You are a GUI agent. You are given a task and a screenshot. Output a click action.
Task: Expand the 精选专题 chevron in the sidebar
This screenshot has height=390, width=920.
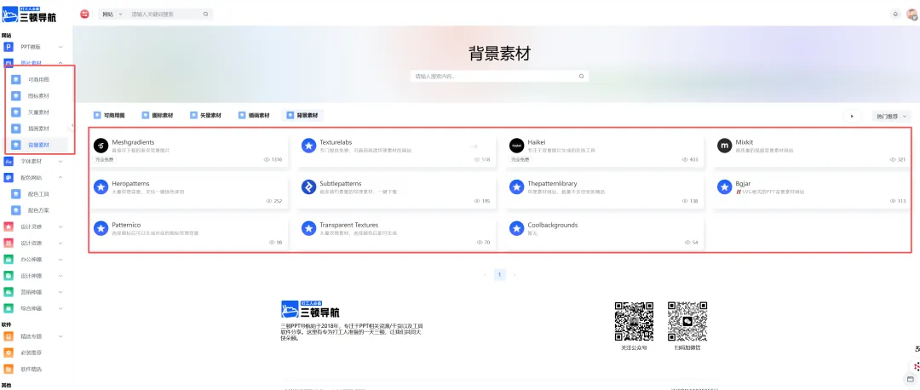pyautogui.click(x=60, y=336)
